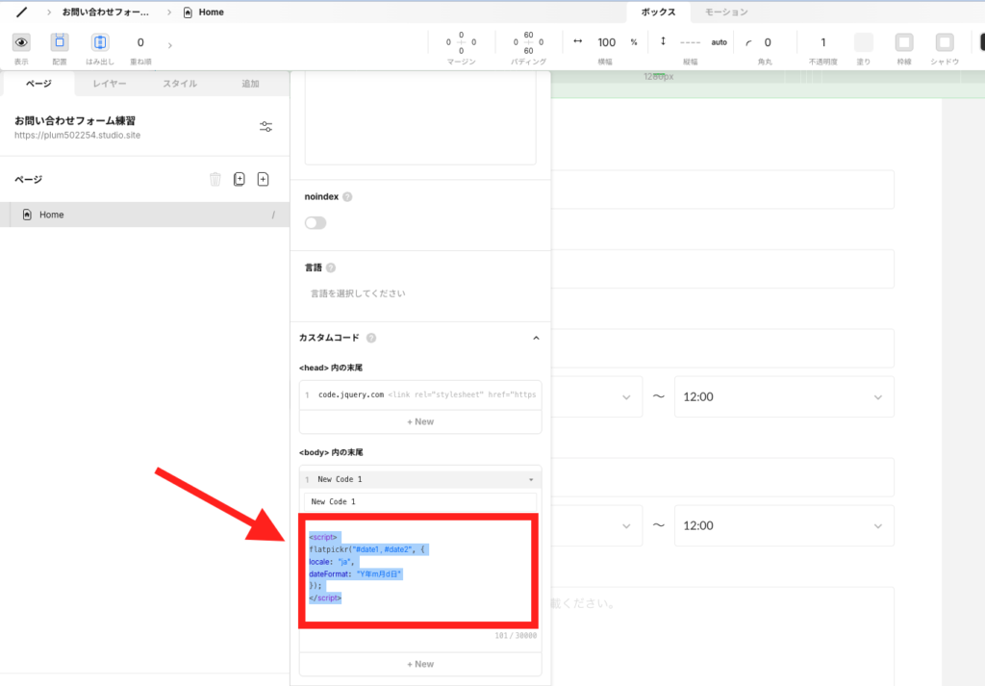Open the upper start time dropdown chevron
The image size is (985, 686).
click(x=626, y=397)
